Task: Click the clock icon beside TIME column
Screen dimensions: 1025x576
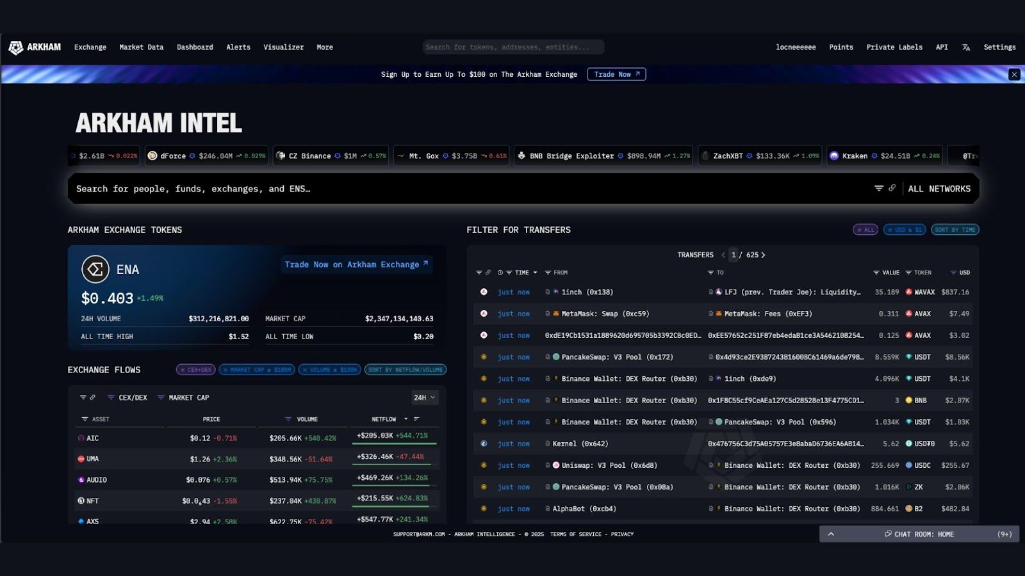Action: (500, 273)
